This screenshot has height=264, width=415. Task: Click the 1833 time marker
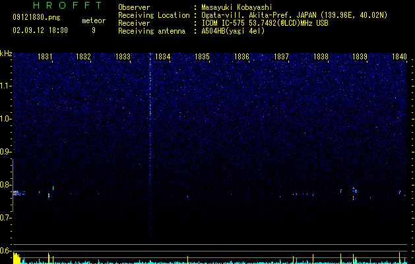[123, 57]
